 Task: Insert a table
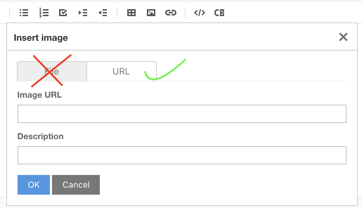(x=131, y=13)
